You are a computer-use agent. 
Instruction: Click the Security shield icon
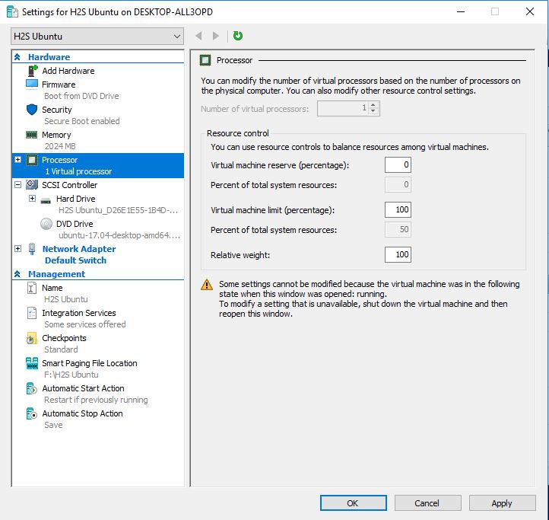click(31, 110)
